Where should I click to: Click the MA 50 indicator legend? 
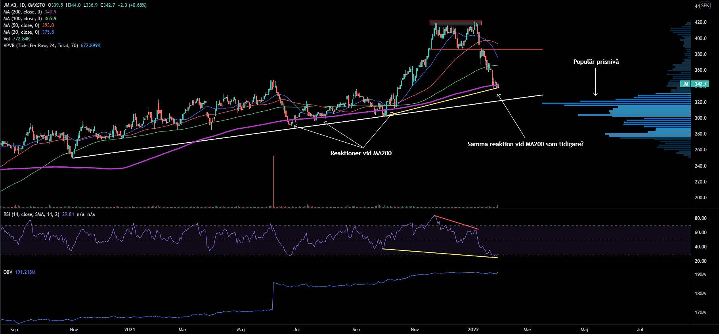click(21, 25)
